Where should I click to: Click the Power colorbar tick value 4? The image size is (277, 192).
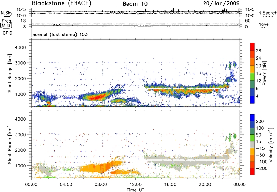(x=257, y=96)
